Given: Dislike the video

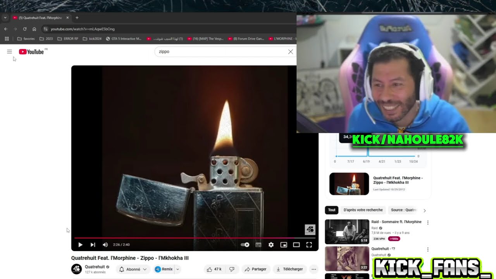Looking at the screenshot, I should [232, 269].
